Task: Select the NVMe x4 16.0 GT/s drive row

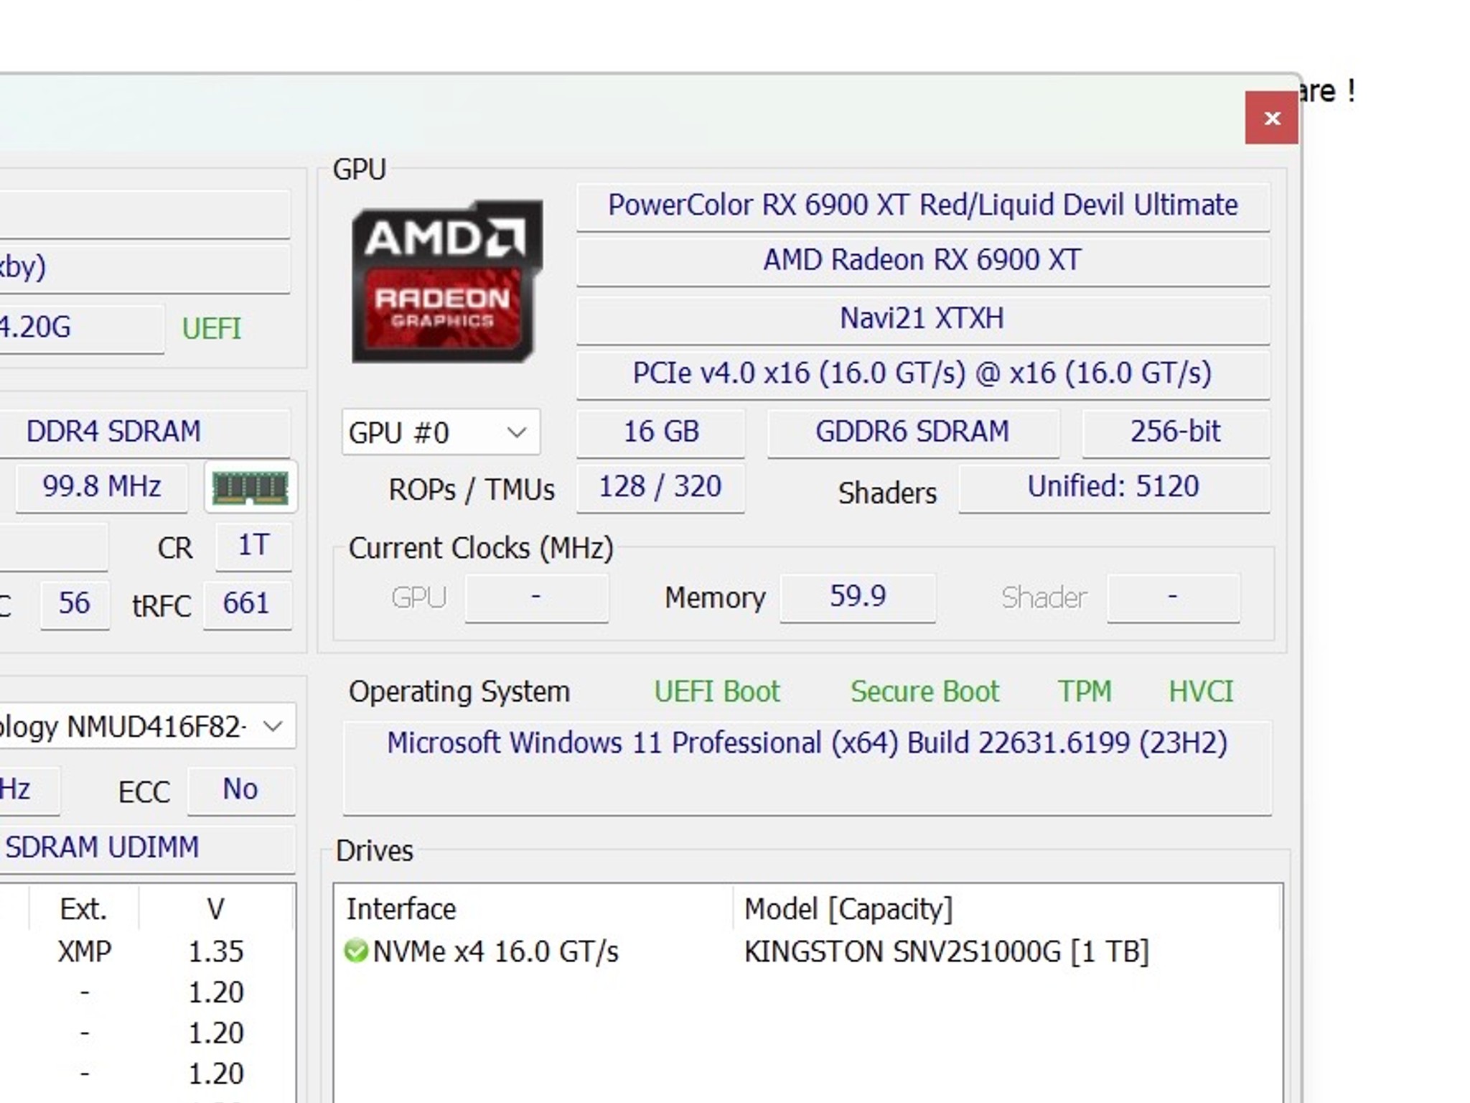Action: [807, 951]
